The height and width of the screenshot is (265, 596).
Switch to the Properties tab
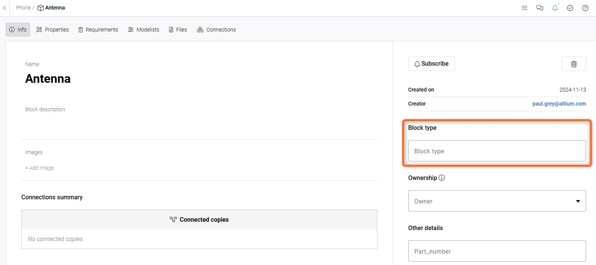(x=52, y=30)
